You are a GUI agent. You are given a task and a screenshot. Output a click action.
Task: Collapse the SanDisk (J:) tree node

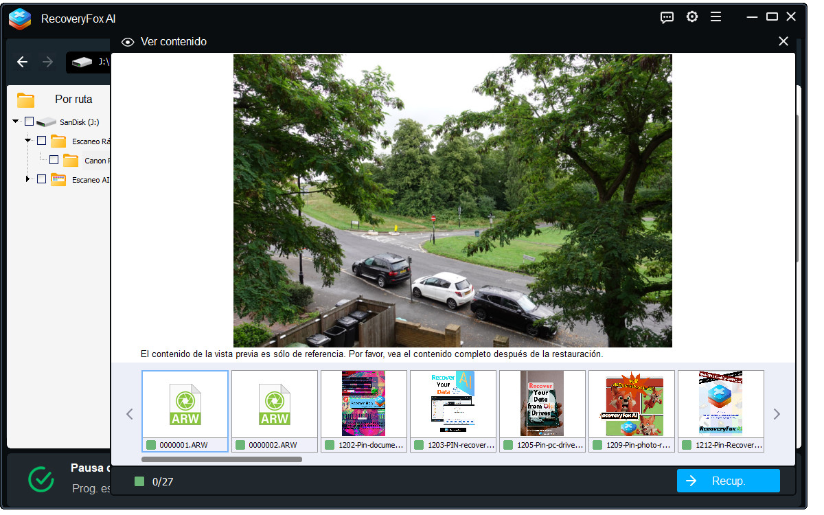[15, 122]
